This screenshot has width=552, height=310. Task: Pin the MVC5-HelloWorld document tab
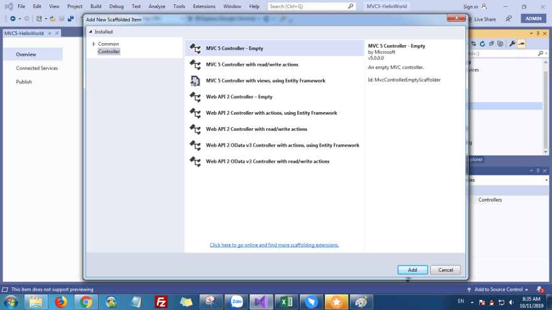tap(50, 33)
